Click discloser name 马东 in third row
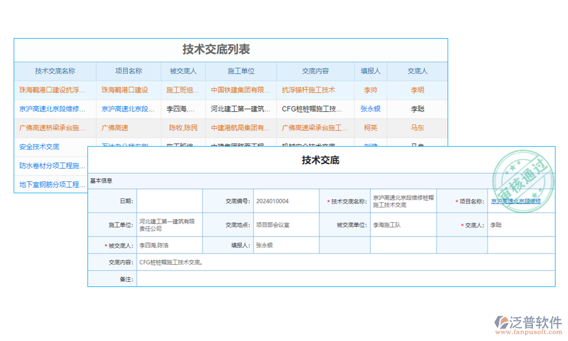Viewport: 568px width, 341px height. click(x=417, y=128)
